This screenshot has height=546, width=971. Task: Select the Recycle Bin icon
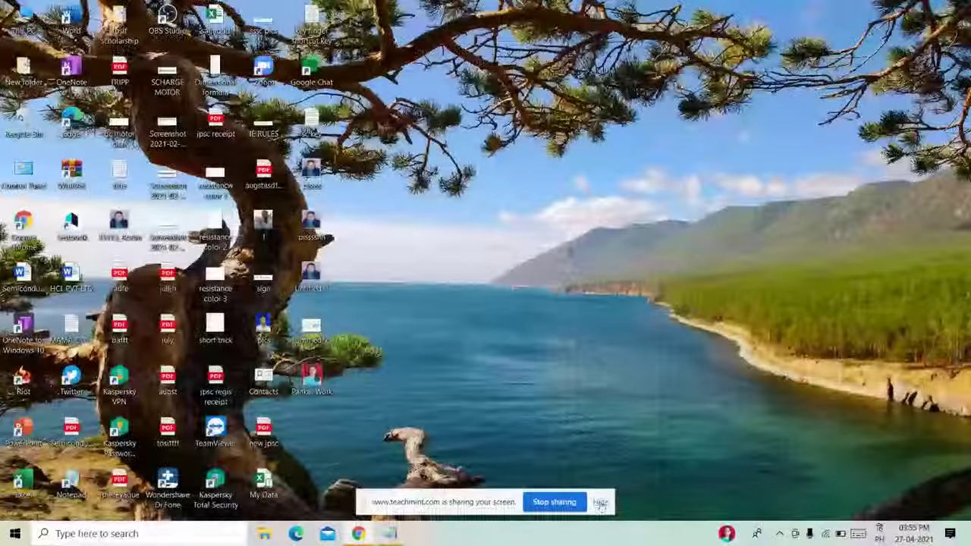24,124
